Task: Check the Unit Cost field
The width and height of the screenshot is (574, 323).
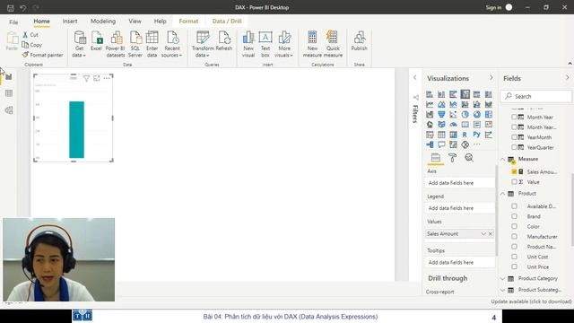Action: (514, 257)
